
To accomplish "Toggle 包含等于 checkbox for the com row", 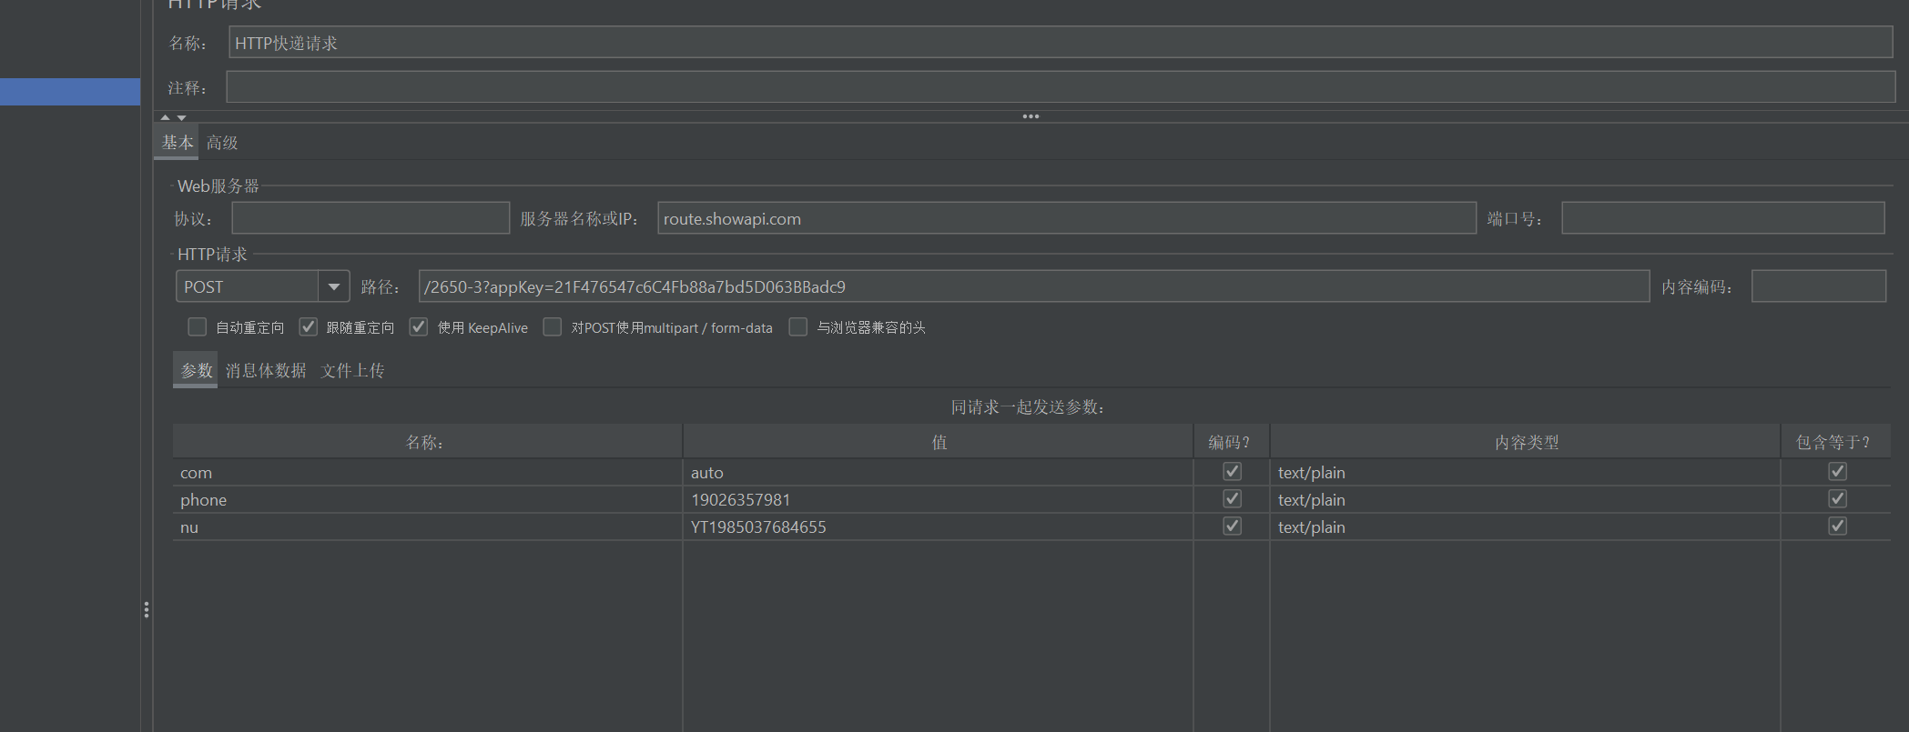I will click(1837, 472).
